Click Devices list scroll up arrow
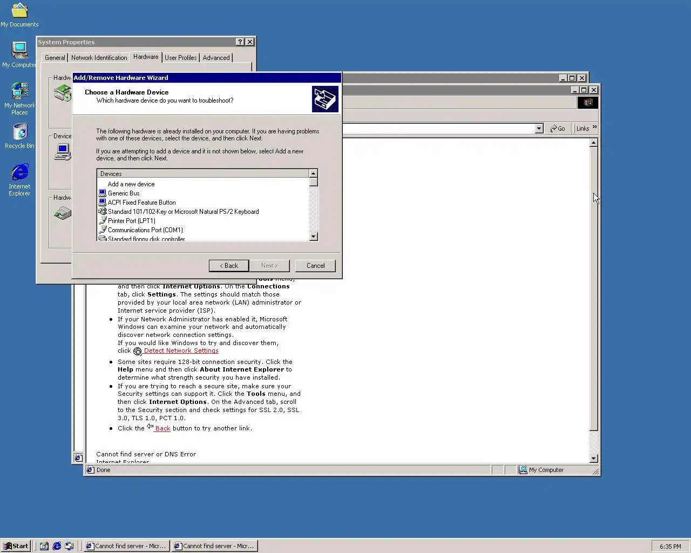The height and width of the screenshot is (553, 691). (313, 173)
